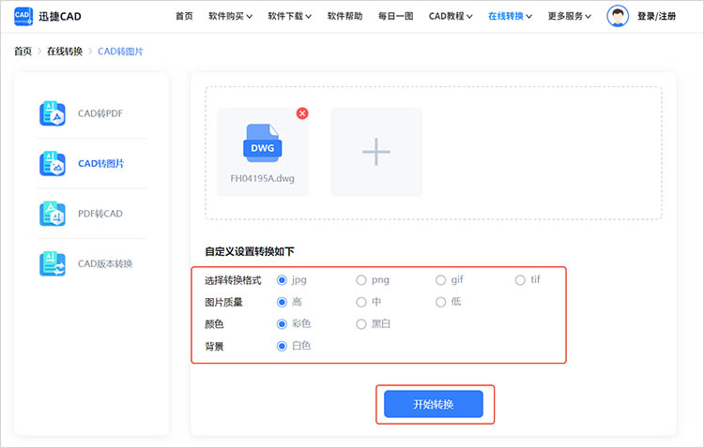Go to 首页 in top navigation
The height and width of the screenshot is (448, 704).
(184, 16)
